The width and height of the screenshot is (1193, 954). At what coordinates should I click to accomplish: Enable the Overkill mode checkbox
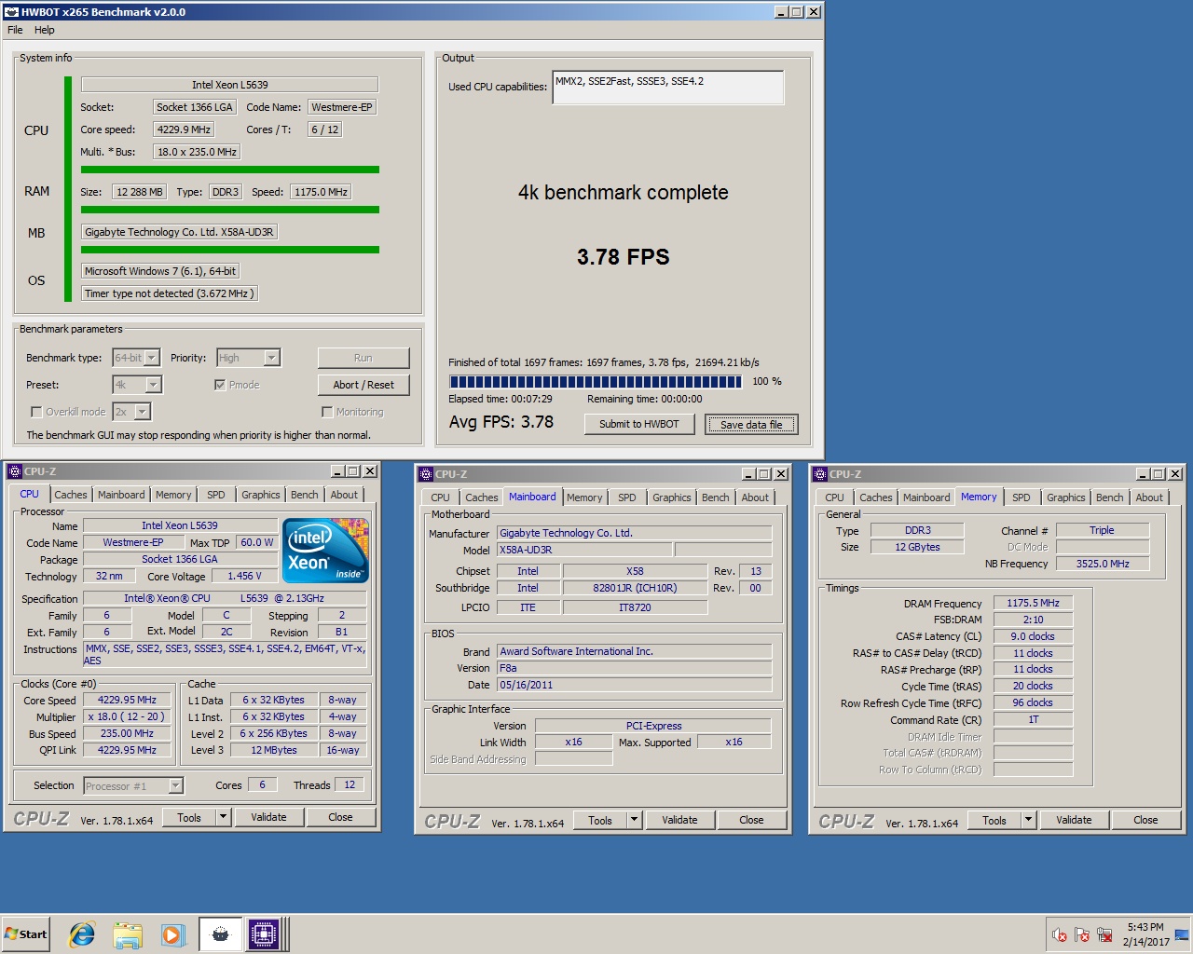[x=36, y=412]
